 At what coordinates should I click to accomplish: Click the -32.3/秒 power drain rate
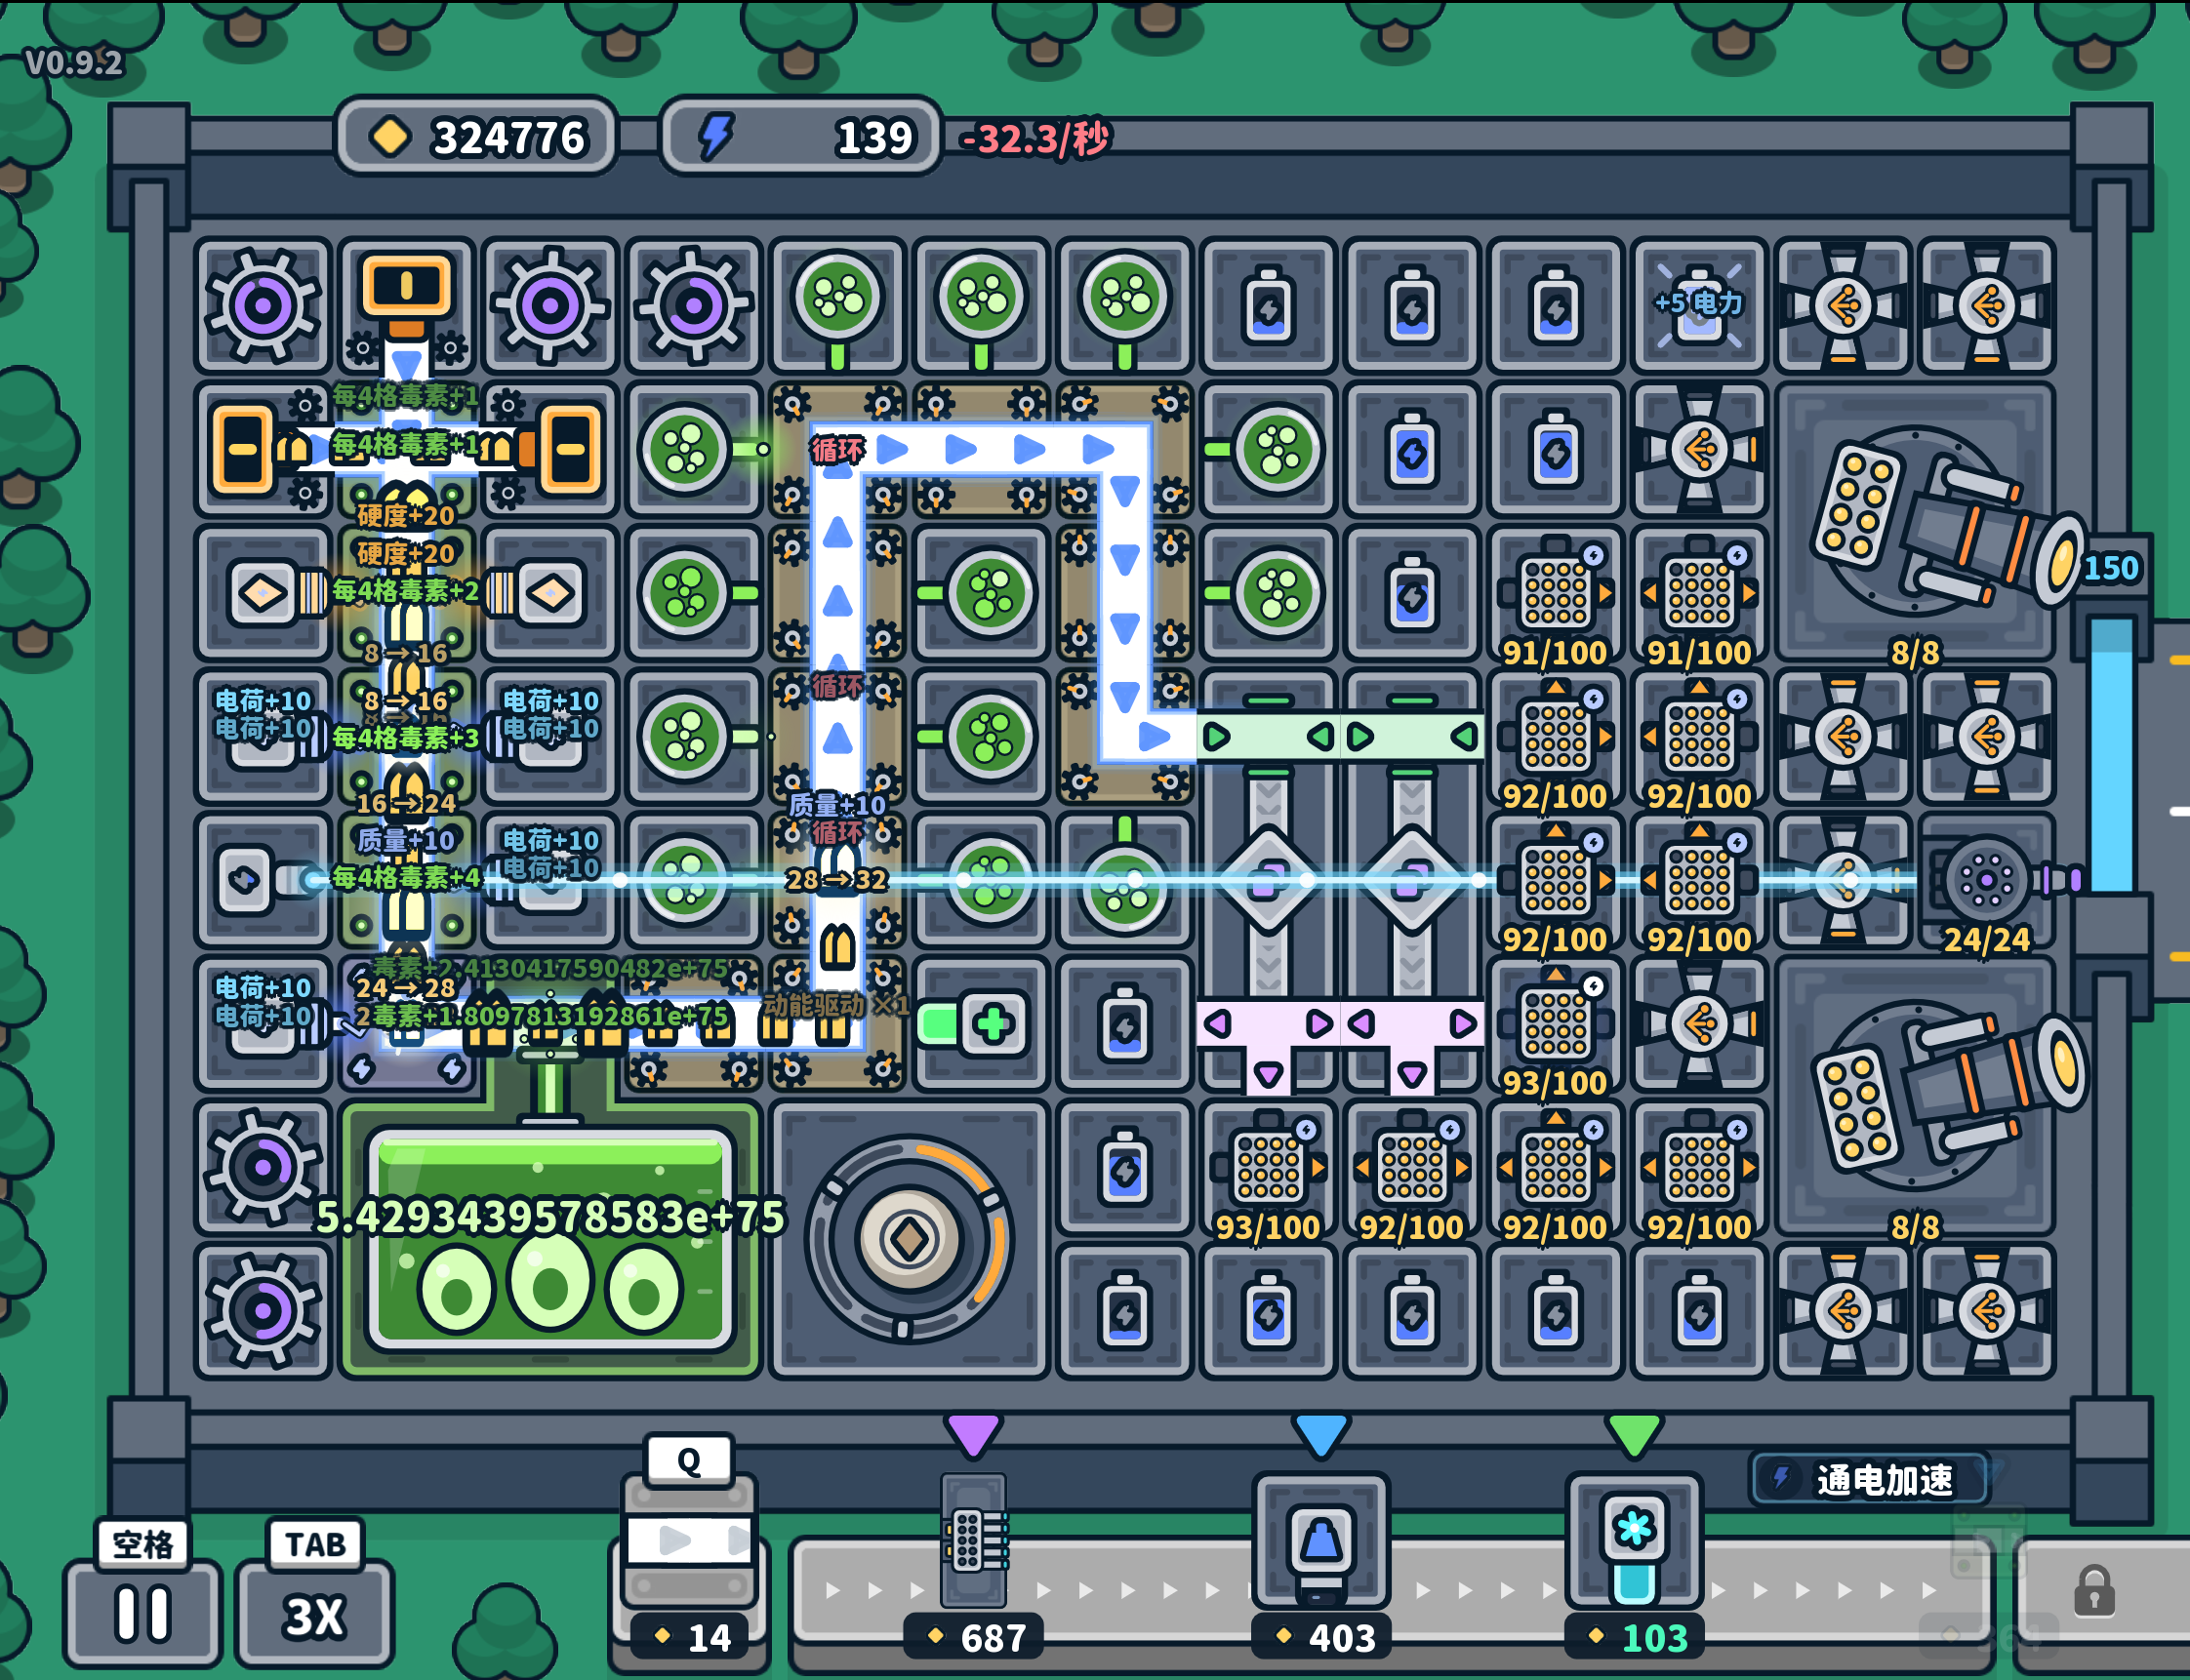coord(1034,138)
